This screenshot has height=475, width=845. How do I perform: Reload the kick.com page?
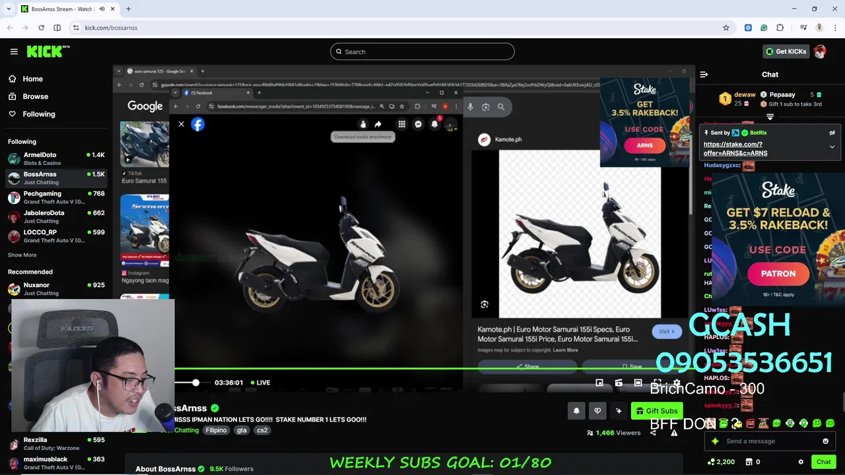click(41, 28)
